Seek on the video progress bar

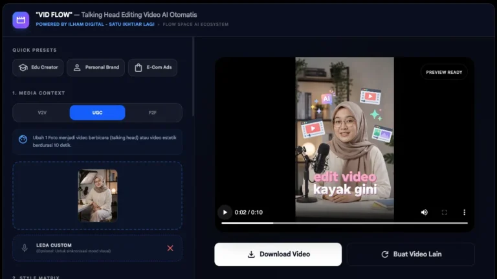click(x=344, y=223)
